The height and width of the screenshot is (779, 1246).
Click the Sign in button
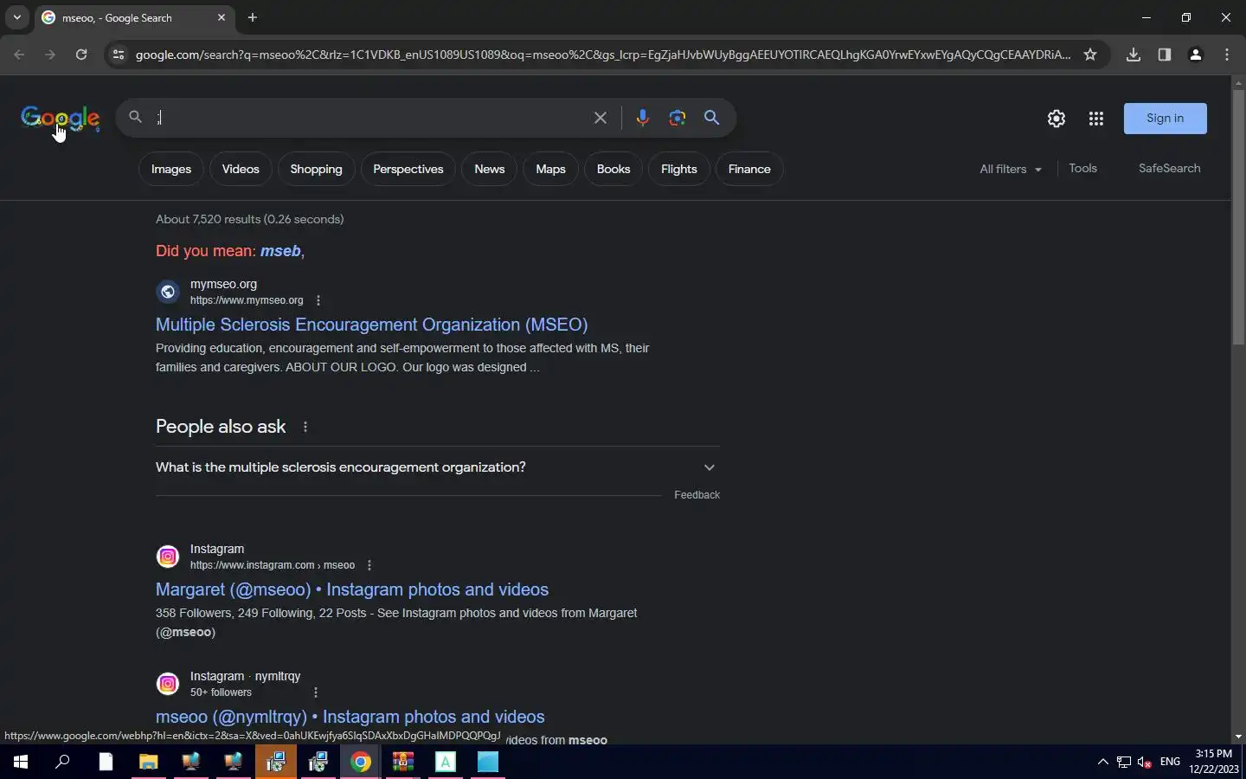click(x=1165, y=119)
